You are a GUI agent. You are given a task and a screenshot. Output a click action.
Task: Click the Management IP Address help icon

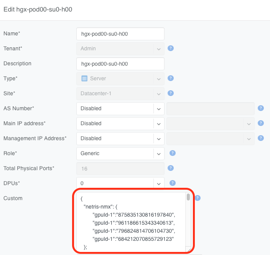pyautogui.click(x=261, y=138)
